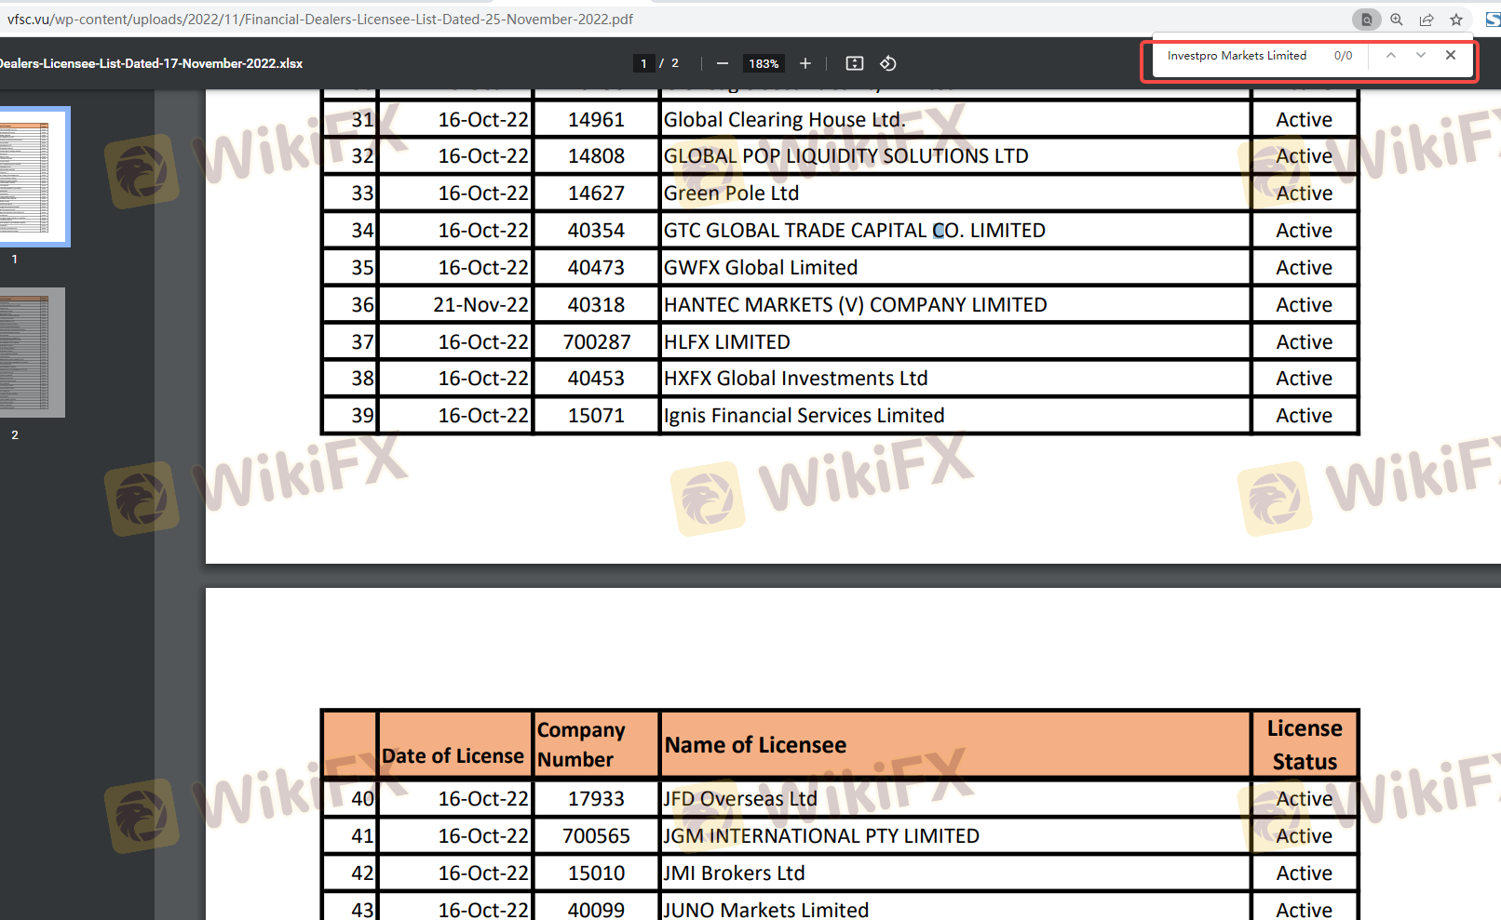1501x920 pixels.
Task: Rotate the document counterclockwise
Action: click(888, 63)
